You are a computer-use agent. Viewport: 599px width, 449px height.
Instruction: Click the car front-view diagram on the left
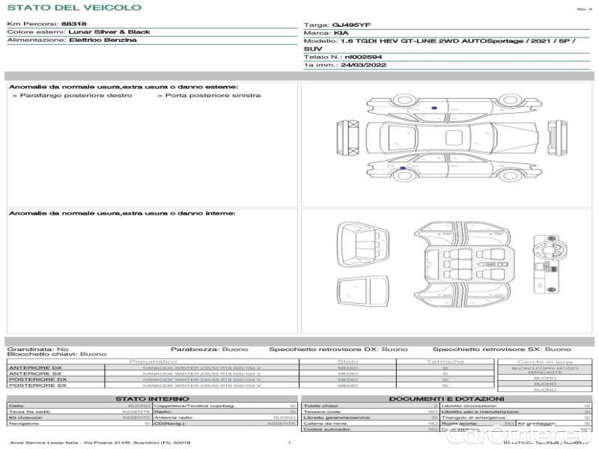pyautogui.click(x=344, y=138)
